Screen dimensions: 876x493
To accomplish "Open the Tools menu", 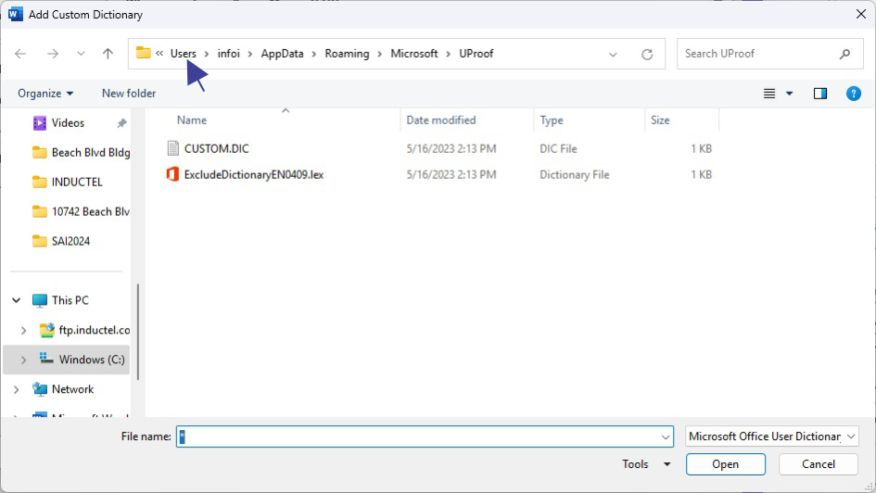I will (x=646, y=464).
